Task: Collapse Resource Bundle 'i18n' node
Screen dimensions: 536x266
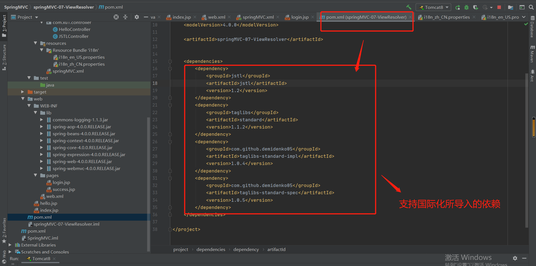Action: click(x=42, y=50)
